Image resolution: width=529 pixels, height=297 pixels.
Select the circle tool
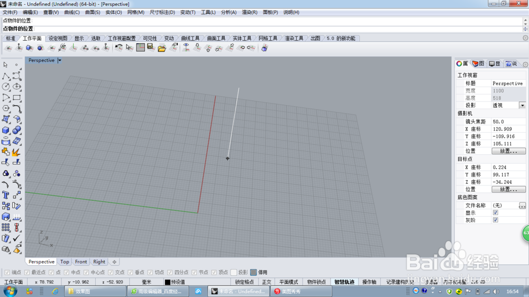click(6, 87)
